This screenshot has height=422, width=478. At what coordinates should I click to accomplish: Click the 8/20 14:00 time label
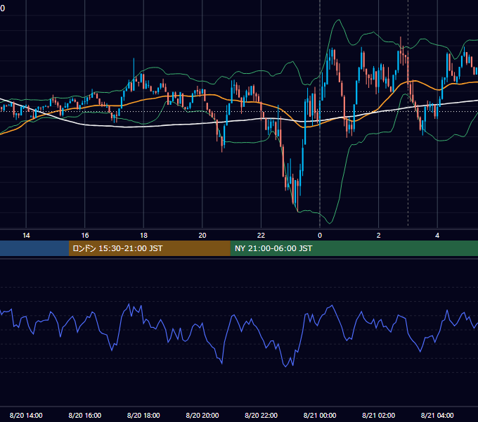pyautogui.click(x=26, y=415)
